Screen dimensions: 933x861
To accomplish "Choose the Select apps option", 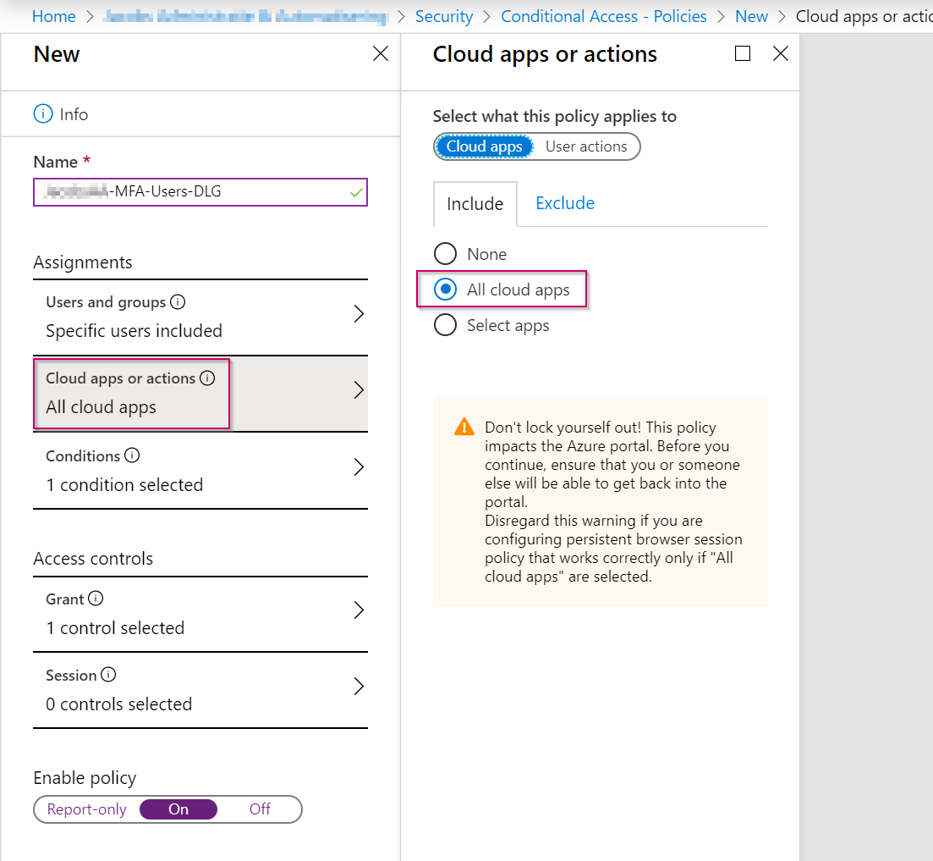I will click(445, 325).
